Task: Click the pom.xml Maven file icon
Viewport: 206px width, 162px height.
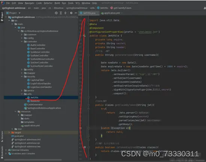Action: tap(13, 136)
